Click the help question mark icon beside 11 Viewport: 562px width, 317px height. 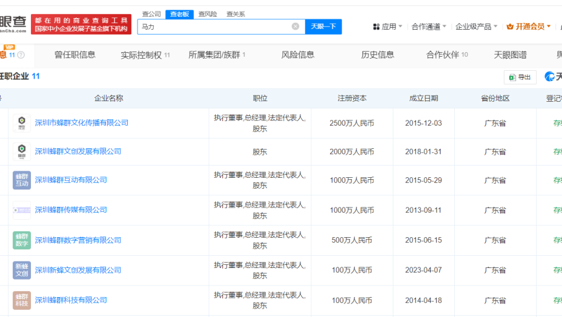click(21, 55)
